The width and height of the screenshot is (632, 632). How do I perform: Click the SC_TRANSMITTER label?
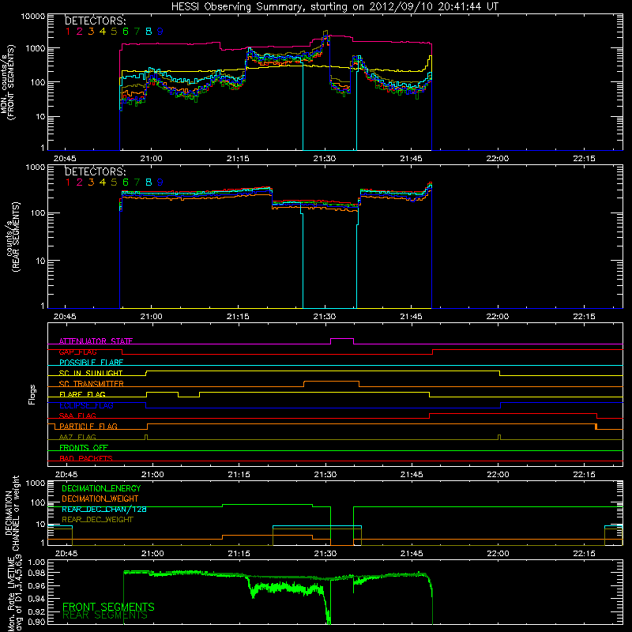pos(91,383)
